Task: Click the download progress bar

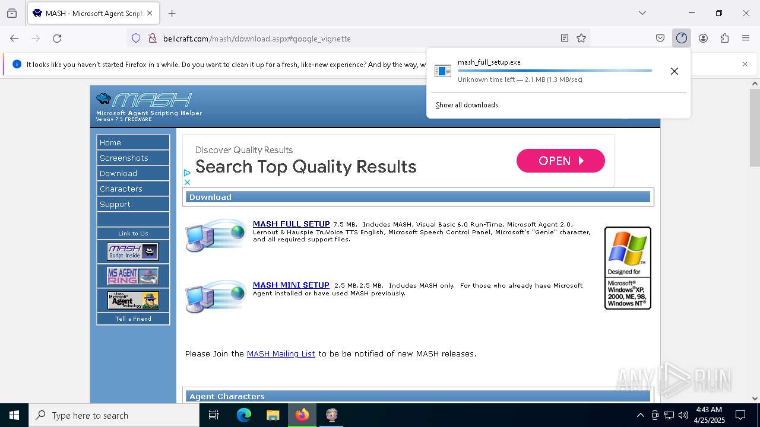Action: click(x=555, y=71)
